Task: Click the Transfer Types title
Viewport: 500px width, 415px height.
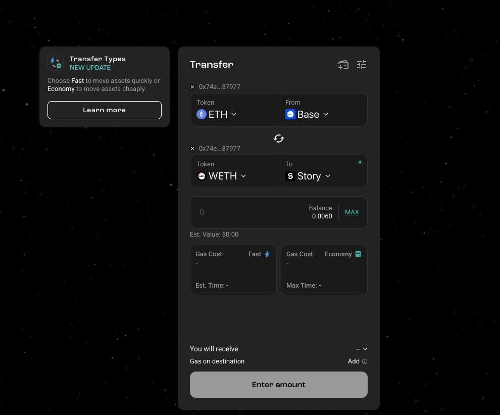Action: coord(97,59)
